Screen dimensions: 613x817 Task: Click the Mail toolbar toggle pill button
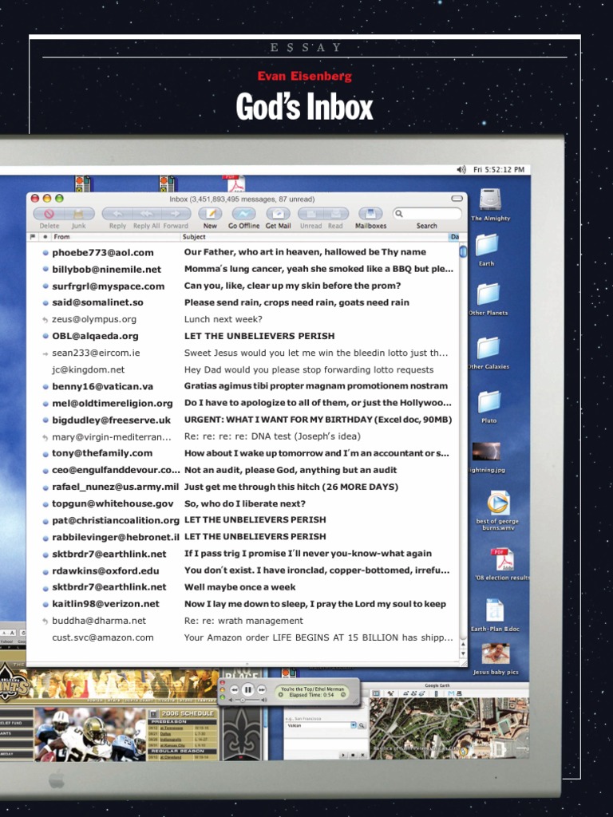coord(457,199)
